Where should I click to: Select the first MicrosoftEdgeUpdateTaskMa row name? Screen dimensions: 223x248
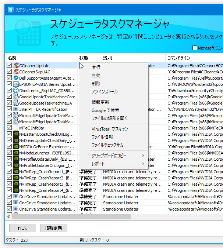tap(47, 116)
